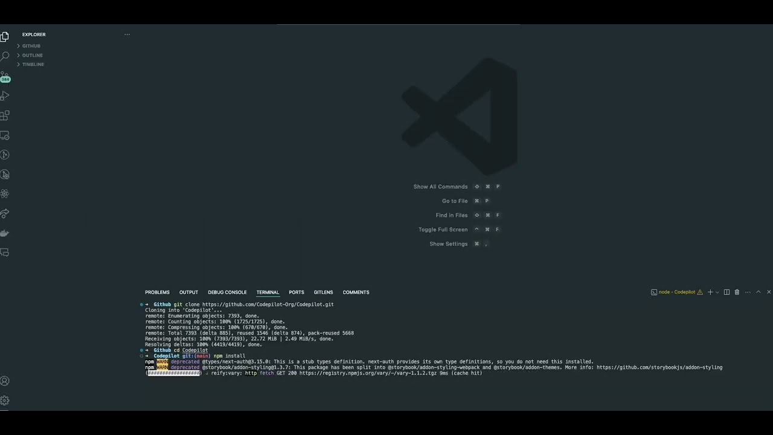Viewport: 773px width, 435px height.
Task: Switch to the OUTPUT tab
Action: [x=188, y=292]
